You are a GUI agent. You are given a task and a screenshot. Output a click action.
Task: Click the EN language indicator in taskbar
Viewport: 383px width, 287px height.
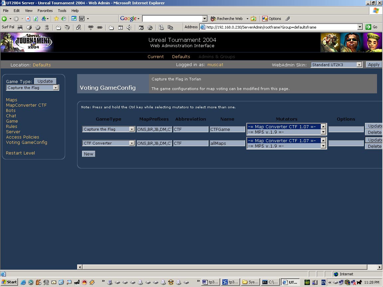(x=323, y=282)
